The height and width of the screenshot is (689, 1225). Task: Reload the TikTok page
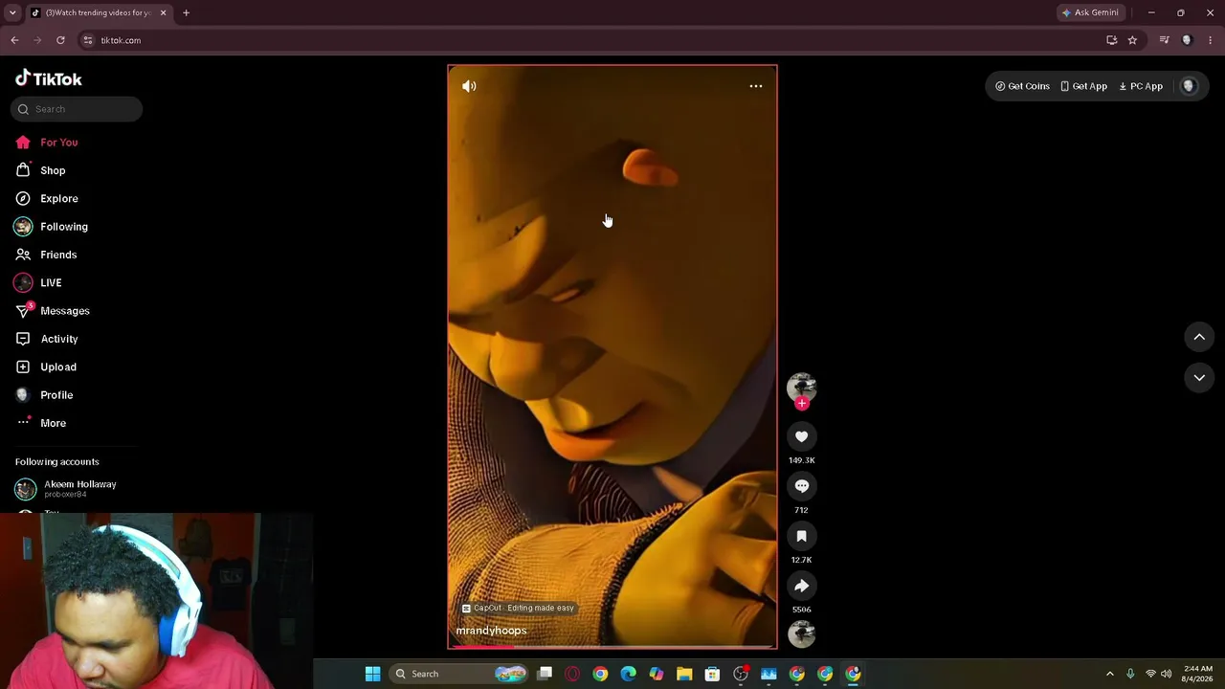pyautogui.click(x=60, y=40)
